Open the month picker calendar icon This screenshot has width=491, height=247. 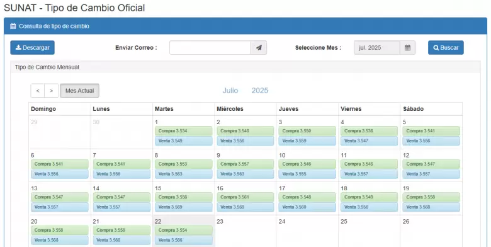pos(407,48)
